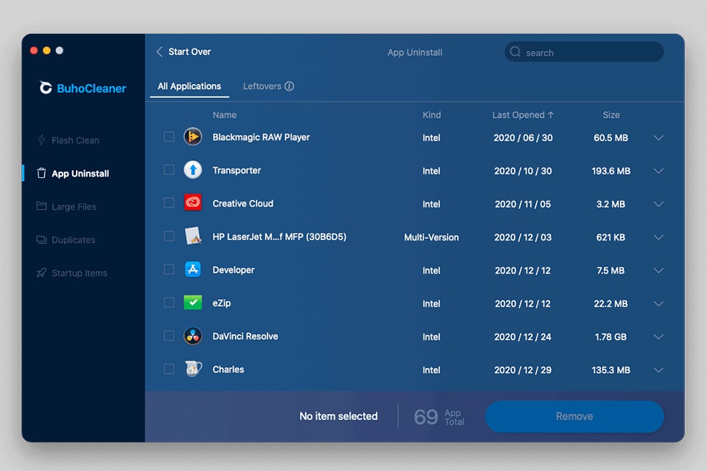
Task: Click the 2020 / 06 / 30 date
Action: pyautogui.click(x=523, y=138)
